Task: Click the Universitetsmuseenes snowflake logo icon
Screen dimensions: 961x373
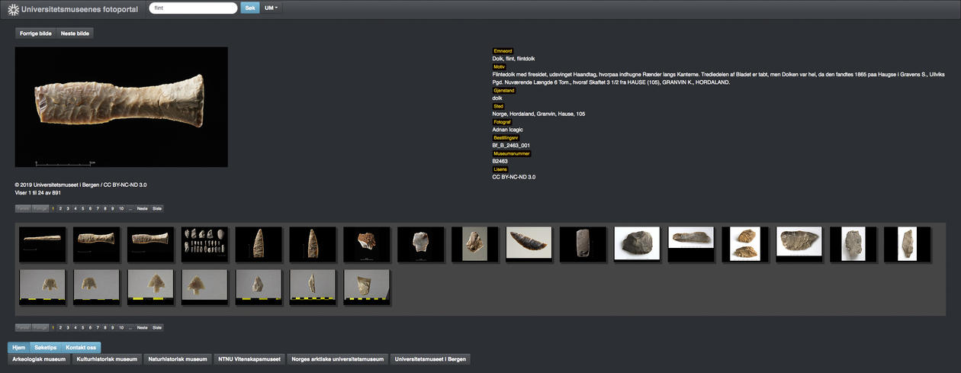Action: 13,9
